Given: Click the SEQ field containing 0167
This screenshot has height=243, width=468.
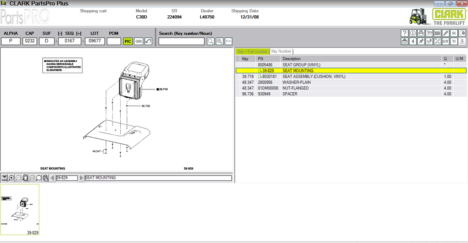Looking at the screenshot, I should pos(69,41).
